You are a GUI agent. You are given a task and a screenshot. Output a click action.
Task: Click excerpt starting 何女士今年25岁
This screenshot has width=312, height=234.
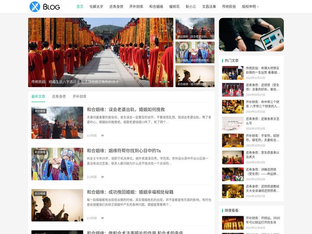[148, 161]
